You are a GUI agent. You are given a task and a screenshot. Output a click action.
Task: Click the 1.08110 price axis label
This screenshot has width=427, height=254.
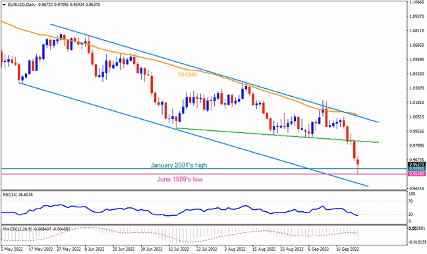(416, 31)
